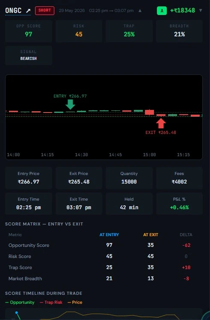Click the Held 42 min tile
This screenshot has width=210, height=320.
point(129,204)
